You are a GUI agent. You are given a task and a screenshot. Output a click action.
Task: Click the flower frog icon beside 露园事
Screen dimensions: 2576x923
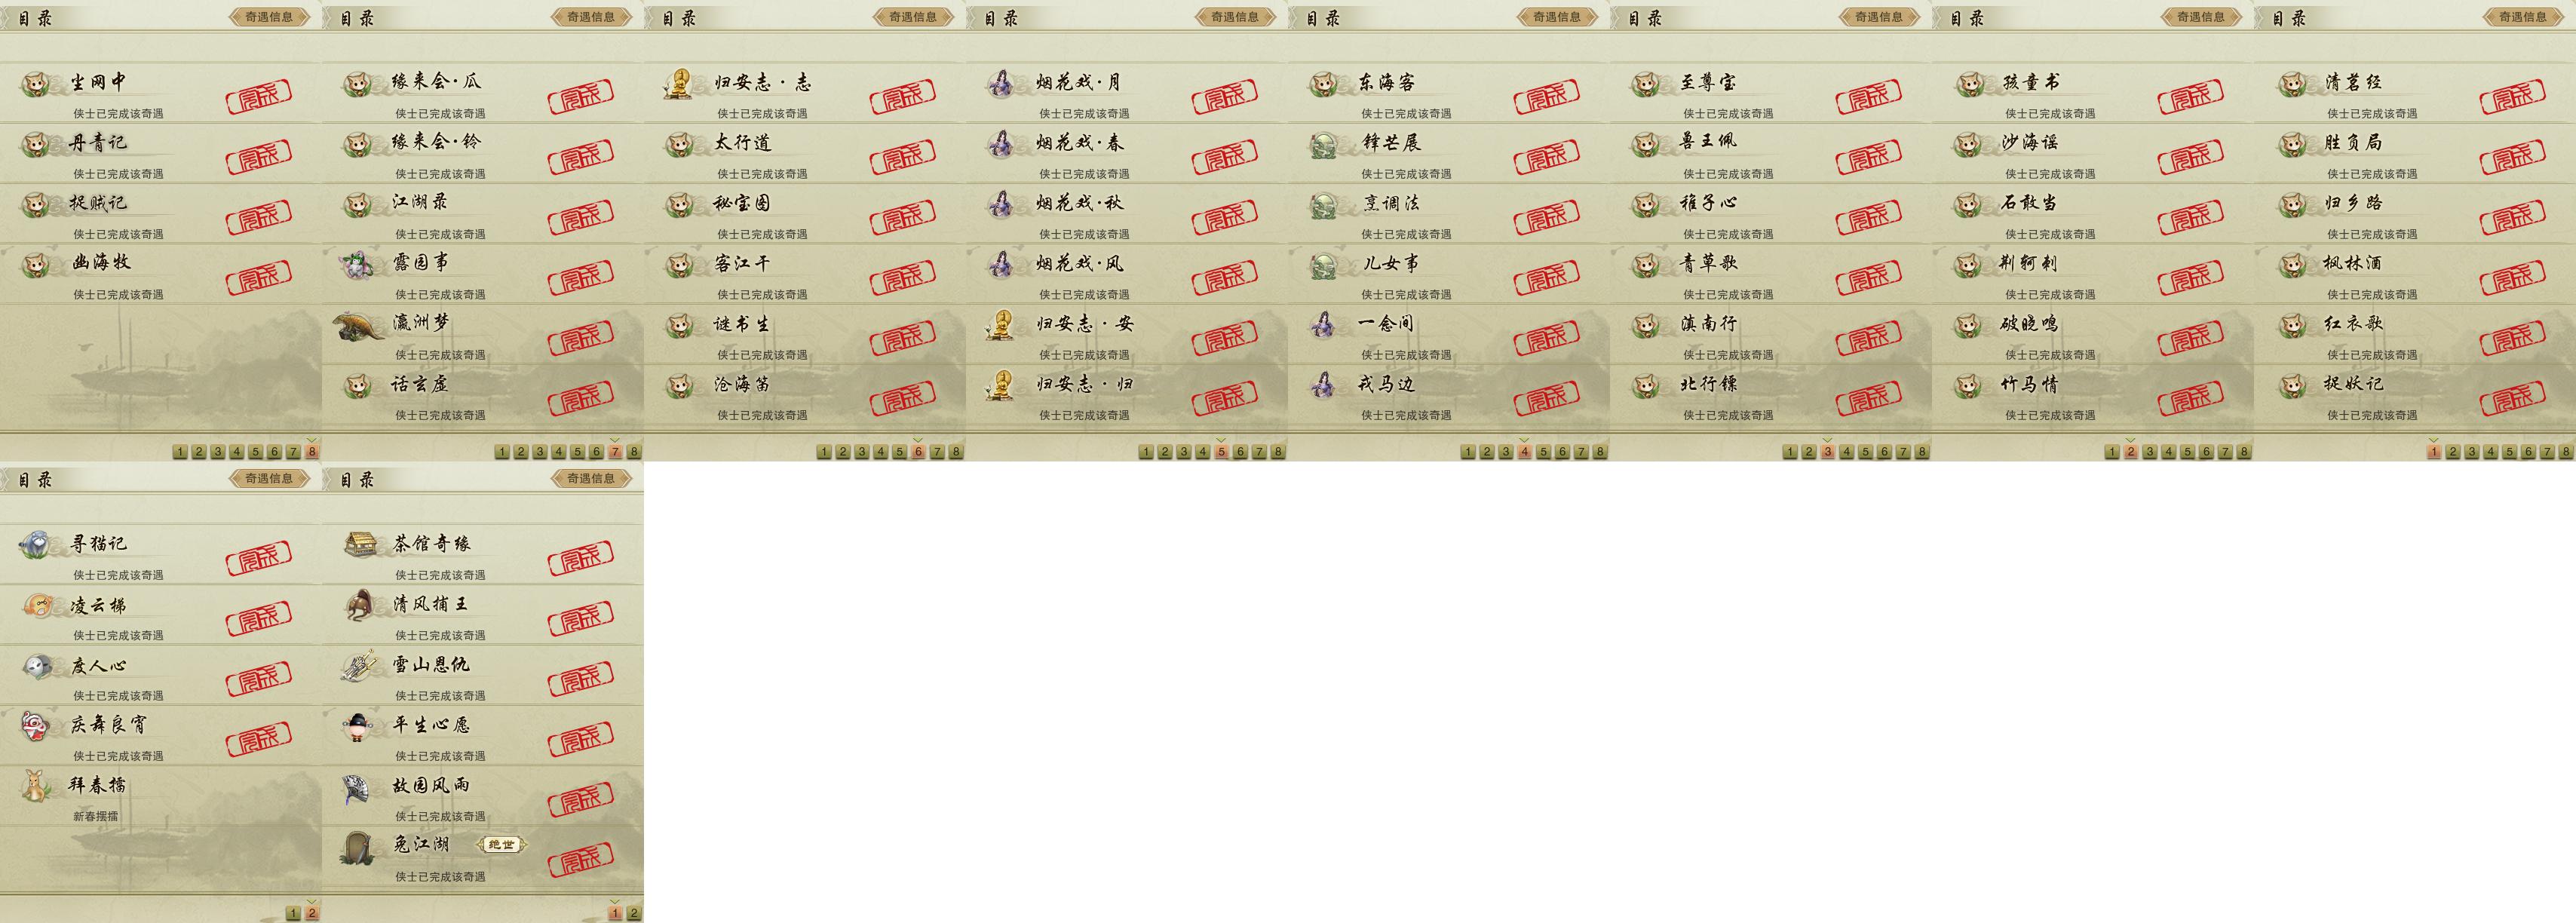click(358, 265)
